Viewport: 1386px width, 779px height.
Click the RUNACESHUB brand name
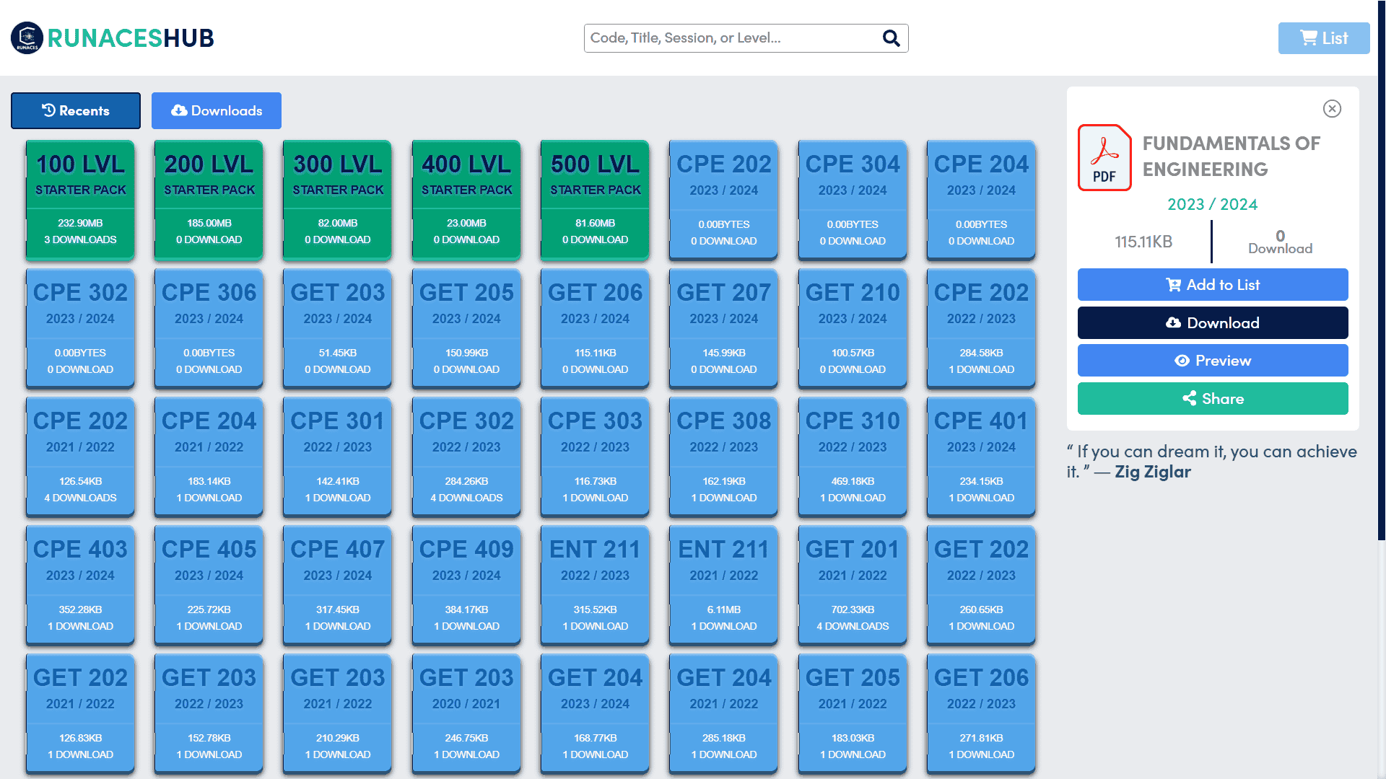tap(131, 38)
